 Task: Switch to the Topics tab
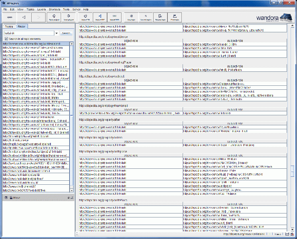click(9, 26)
